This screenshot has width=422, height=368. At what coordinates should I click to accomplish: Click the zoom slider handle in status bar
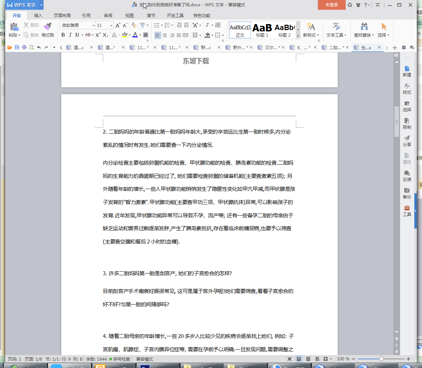pos(381,359)
